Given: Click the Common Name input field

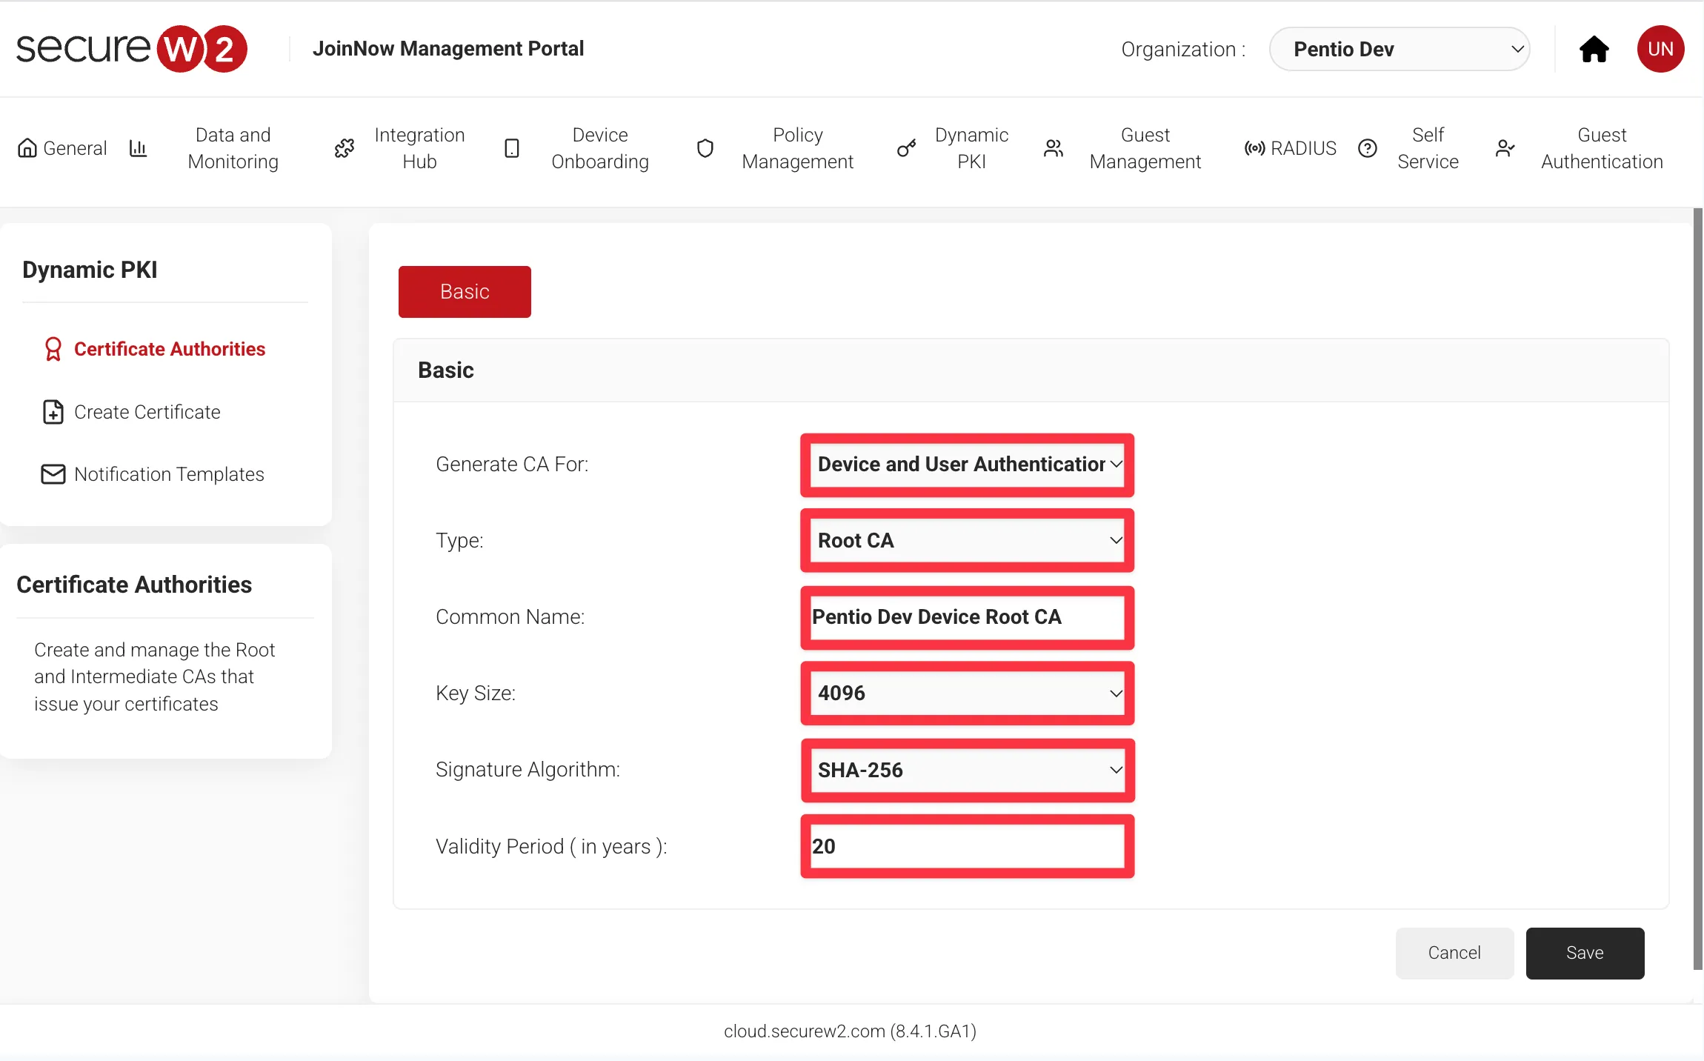Looking at the screenshot, I should tap(967, 617).
